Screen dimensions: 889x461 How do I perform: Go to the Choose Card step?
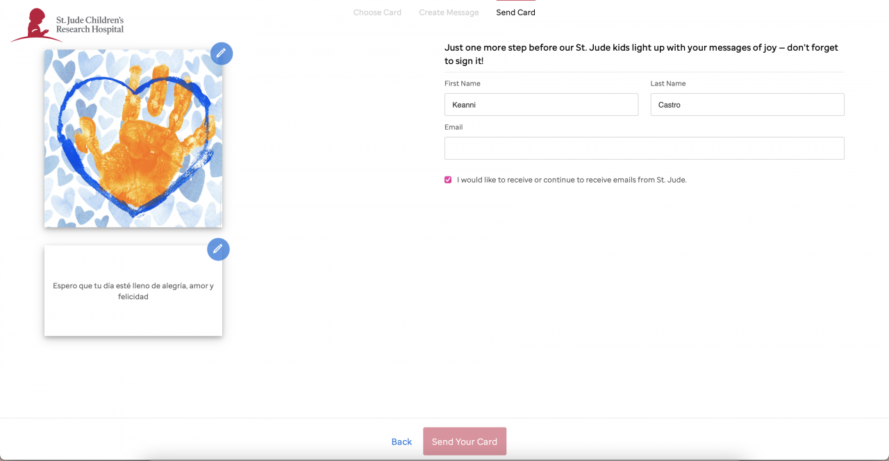point(377,12)
